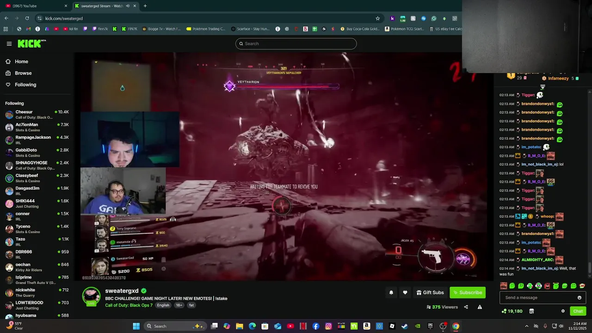Click the green Chat send button

click(578, 311)
